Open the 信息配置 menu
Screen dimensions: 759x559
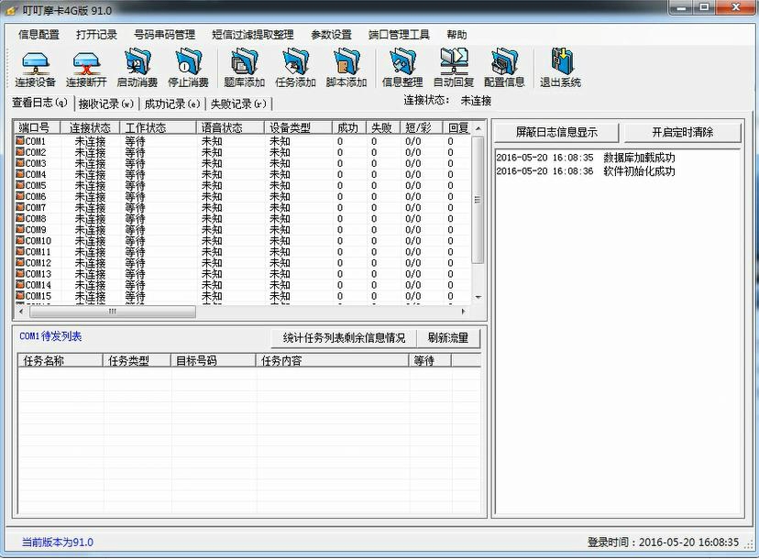(38, 35)
